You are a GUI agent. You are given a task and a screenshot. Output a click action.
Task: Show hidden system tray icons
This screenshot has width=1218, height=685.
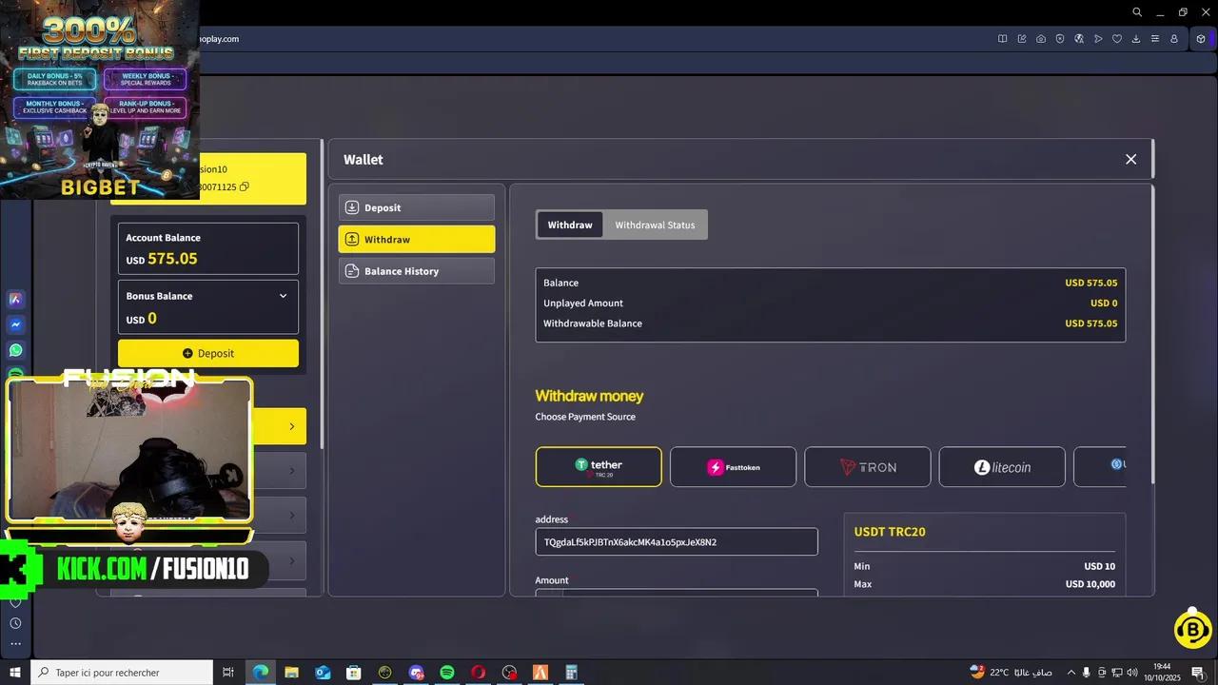tap(1071, 673)
